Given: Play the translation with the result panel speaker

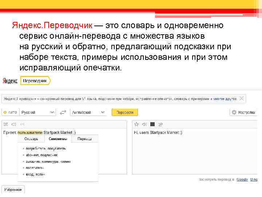Looking at the screenshot, I should pyautogui.click(x=144, y=124).
